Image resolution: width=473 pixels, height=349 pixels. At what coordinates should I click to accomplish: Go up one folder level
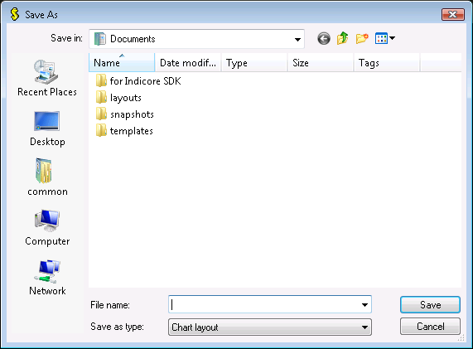click(343, 39)
